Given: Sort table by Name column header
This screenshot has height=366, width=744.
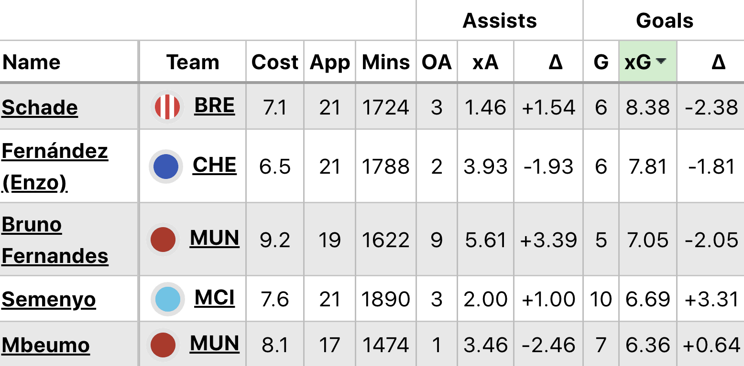Looking at the screenshot, I should pyautogui.click(x=32, y=62).
